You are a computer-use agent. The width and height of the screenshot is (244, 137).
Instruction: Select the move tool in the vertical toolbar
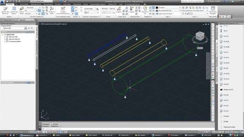click(x=213, y=96)
